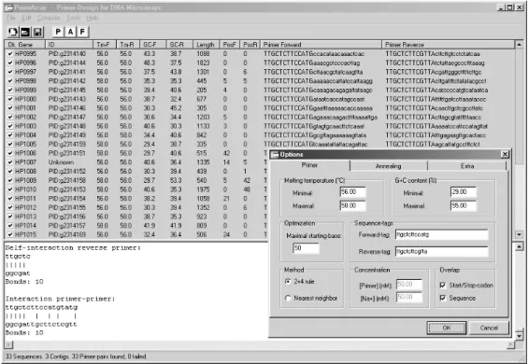Select ID cell PID:g2314140
The image size is (529, 364).
(67, 53)
